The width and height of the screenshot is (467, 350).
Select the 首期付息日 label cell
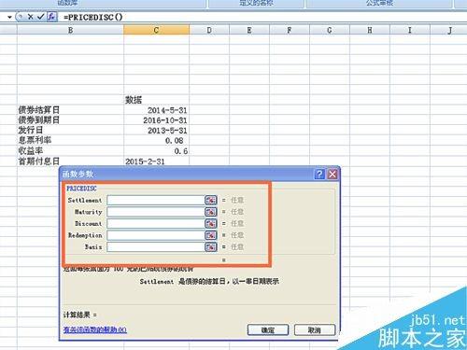70,161
